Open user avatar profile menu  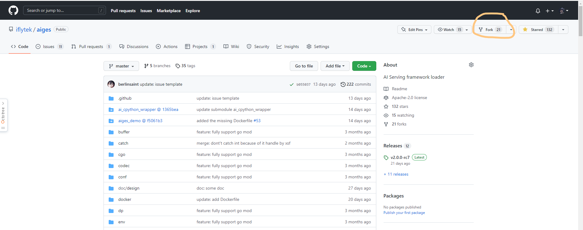pos(564,11)
